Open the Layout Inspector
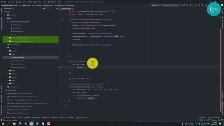This screenshot has width=224, height=126. click(x=214, y=118)
